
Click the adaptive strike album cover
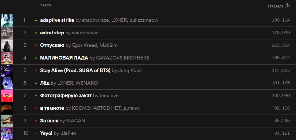pyautogui.click(x=7, y=20)
